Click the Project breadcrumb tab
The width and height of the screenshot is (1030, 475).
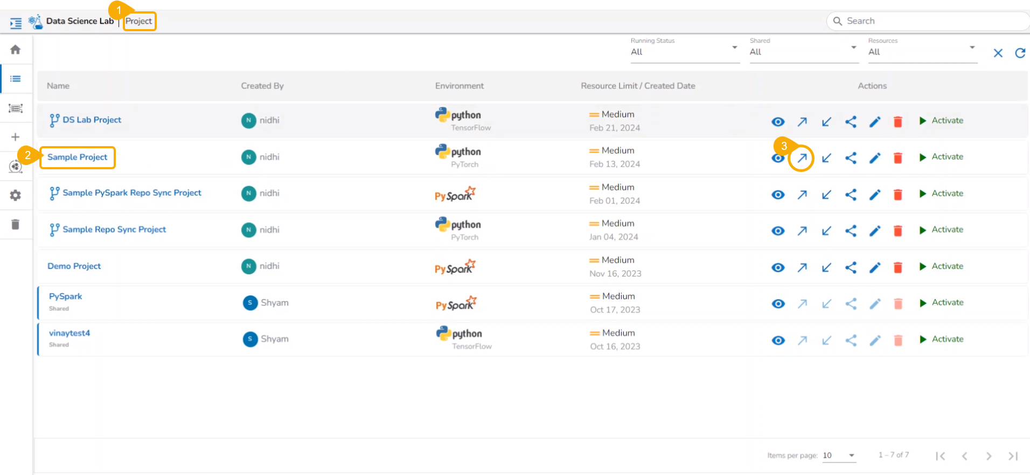pyautogui.click(x=139, y=21)
